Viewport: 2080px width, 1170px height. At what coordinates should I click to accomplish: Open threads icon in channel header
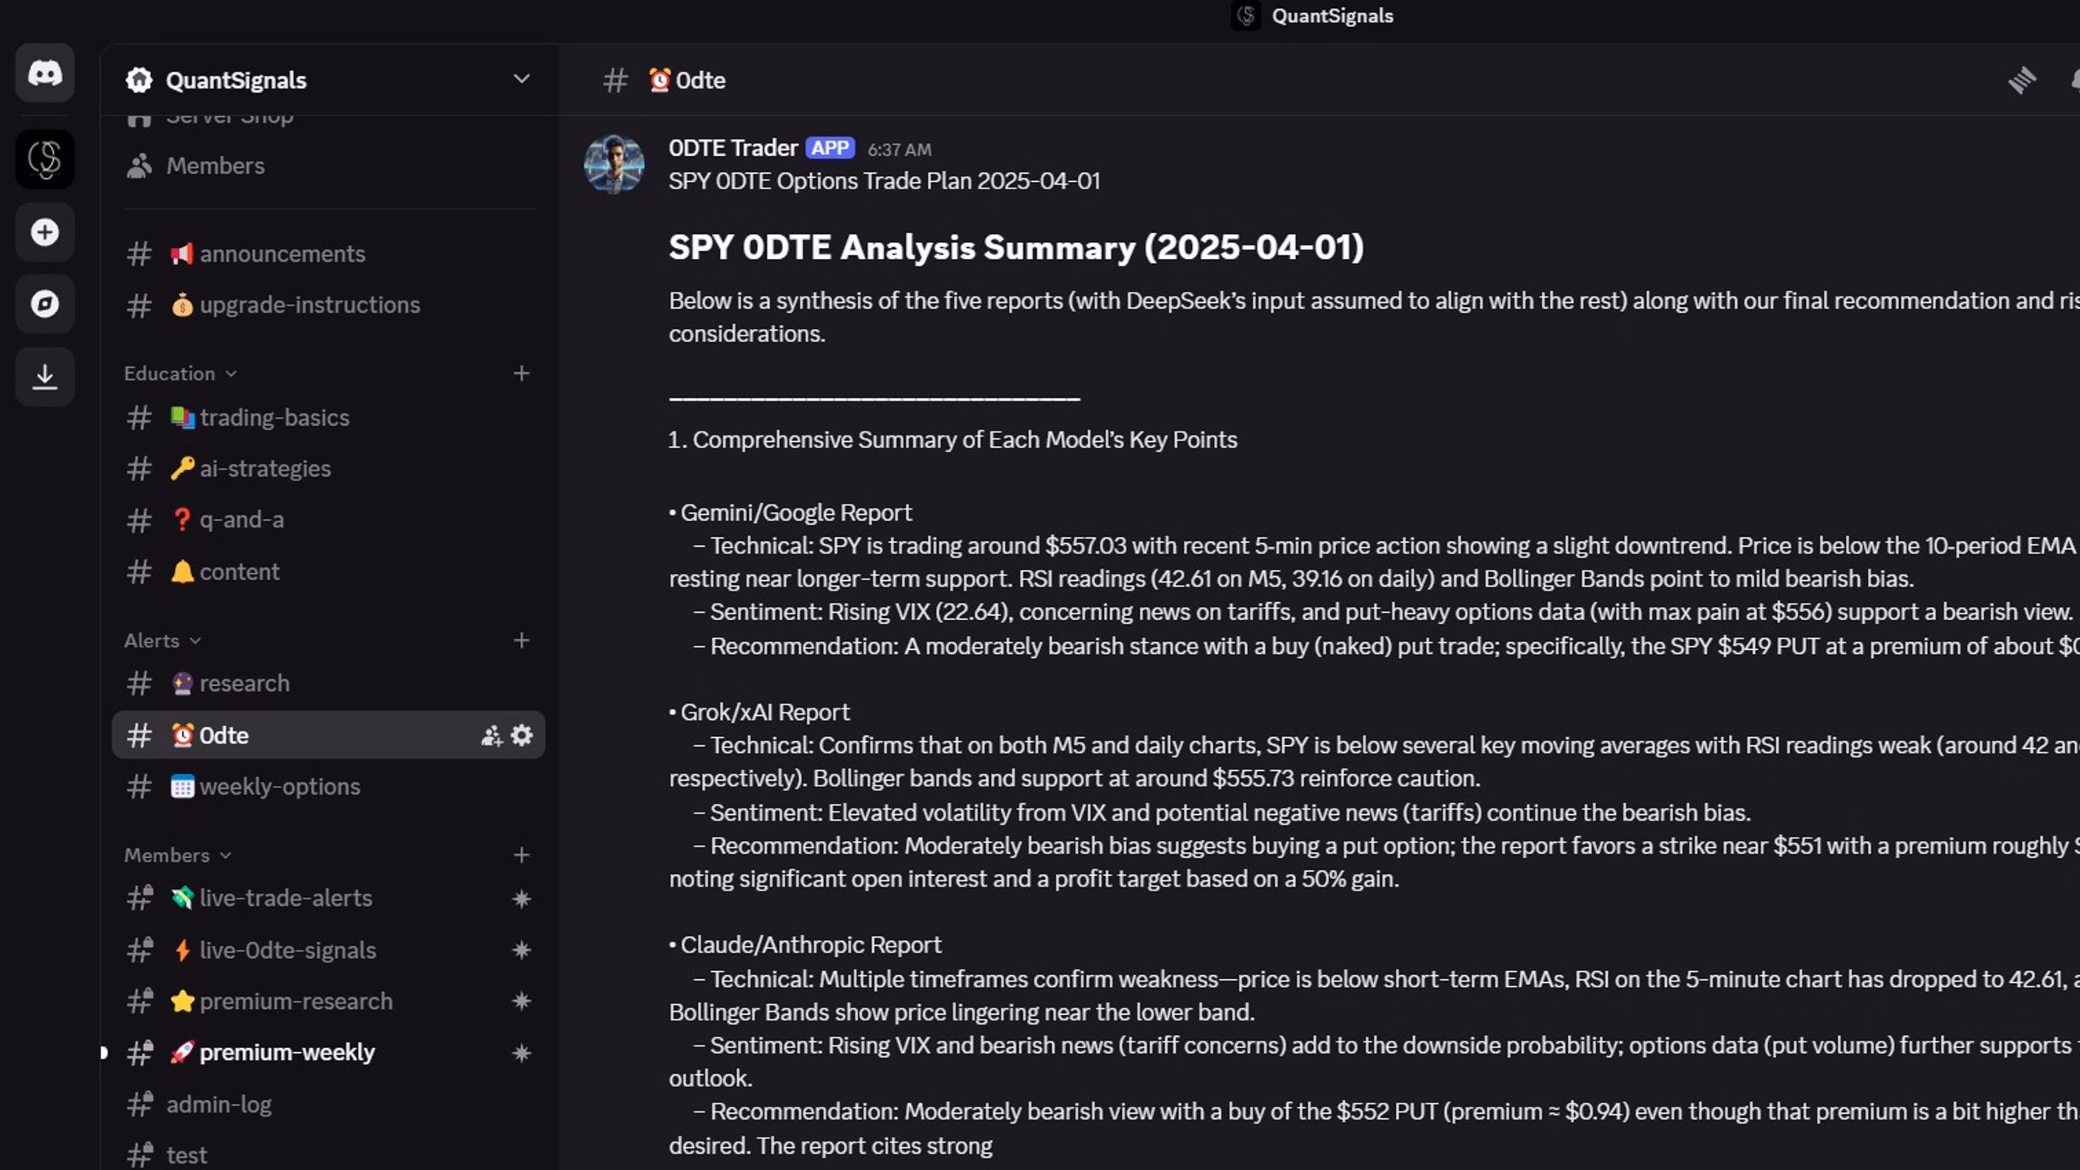[2021, 80]
